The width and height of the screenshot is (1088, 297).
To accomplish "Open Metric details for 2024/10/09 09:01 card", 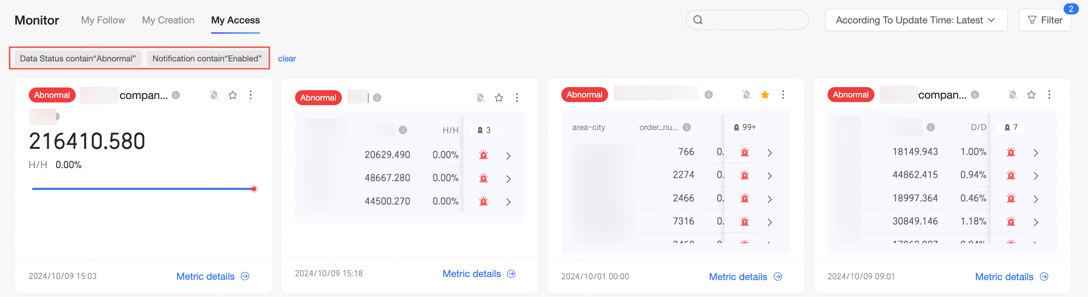I will (x=1012, y=277).
